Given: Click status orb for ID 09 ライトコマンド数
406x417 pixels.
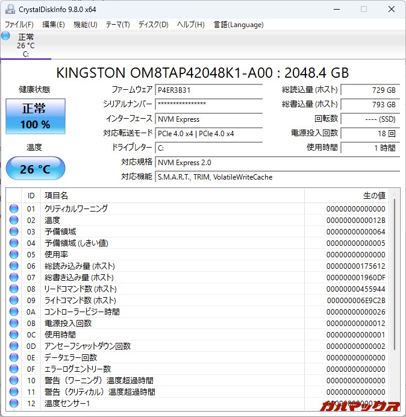Looking at the screenshot, I should (14, 300).
